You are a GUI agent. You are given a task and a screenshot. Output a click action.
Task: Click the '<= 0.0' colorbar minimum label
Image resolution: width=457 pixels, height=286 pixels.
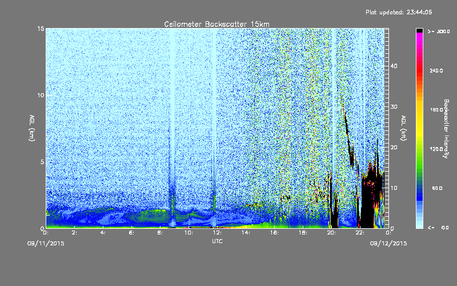(x=438, y=228)
